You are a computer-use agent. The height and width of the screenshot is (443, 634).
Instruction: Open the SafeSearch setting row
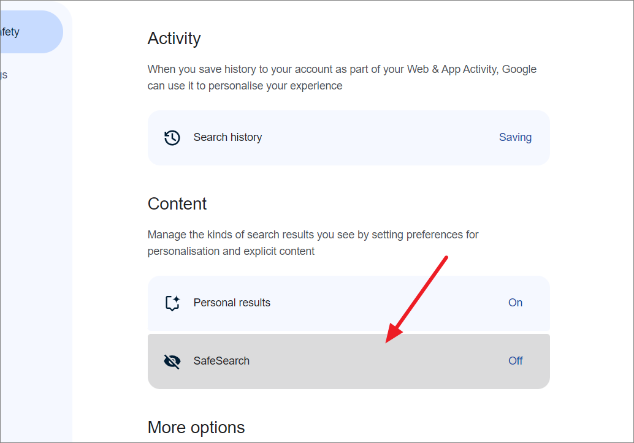348,362
